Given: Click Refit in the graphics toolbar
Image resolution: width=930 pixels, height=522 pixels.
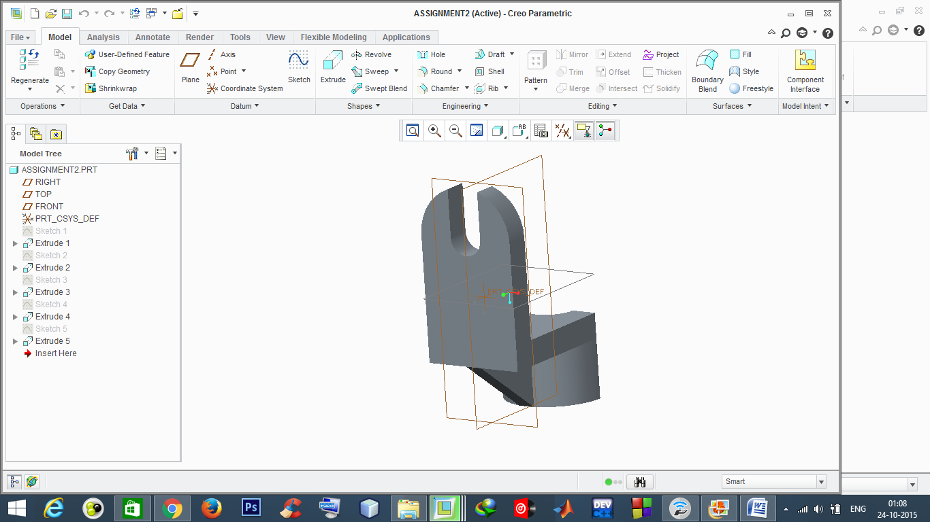Looking at the screenshot, I should (x=412, y=130).
